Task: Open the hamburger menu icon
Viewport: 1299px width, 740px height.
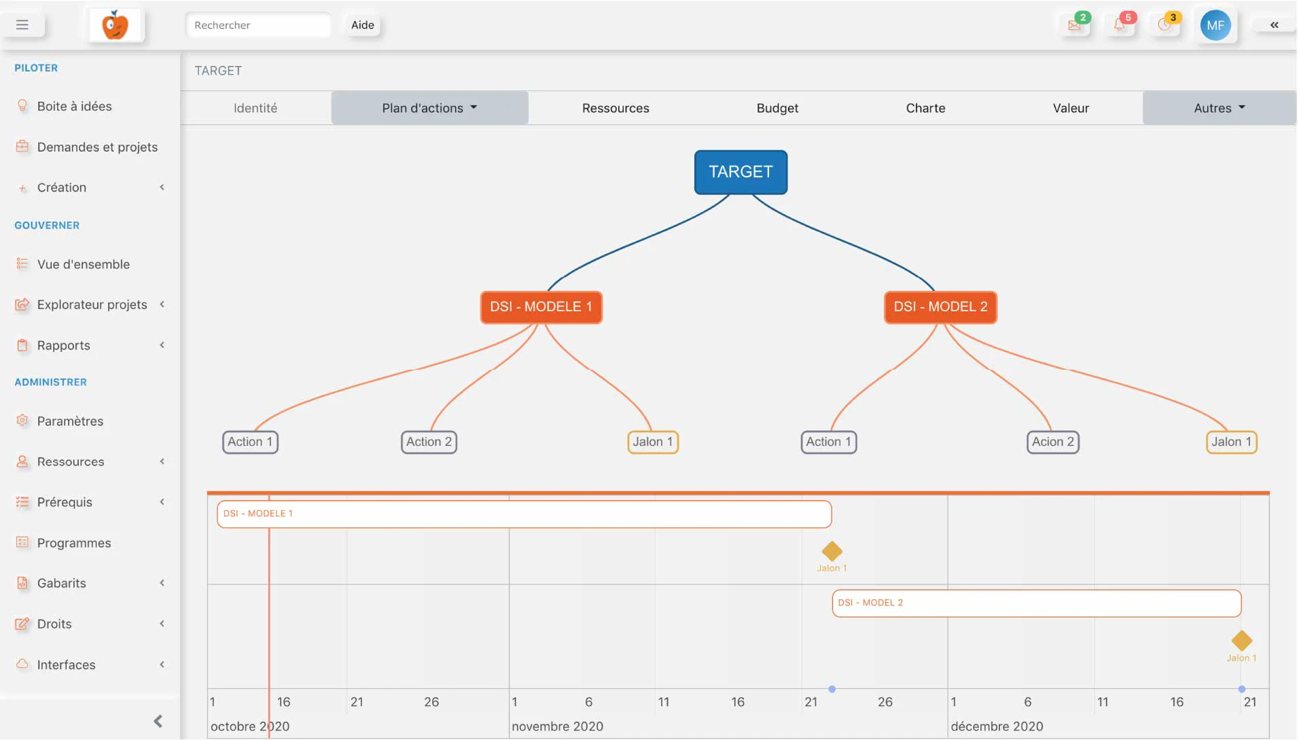Action: pos(22,25)
